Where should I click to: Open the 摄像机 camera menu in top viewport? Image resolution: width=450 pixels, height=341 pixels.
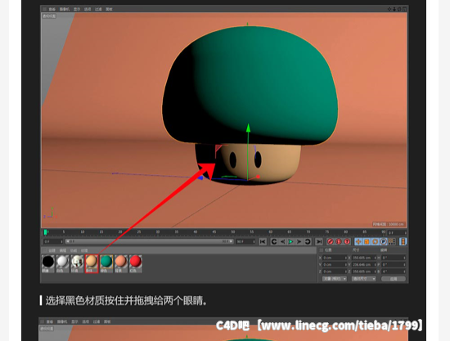tap(65, 9)
